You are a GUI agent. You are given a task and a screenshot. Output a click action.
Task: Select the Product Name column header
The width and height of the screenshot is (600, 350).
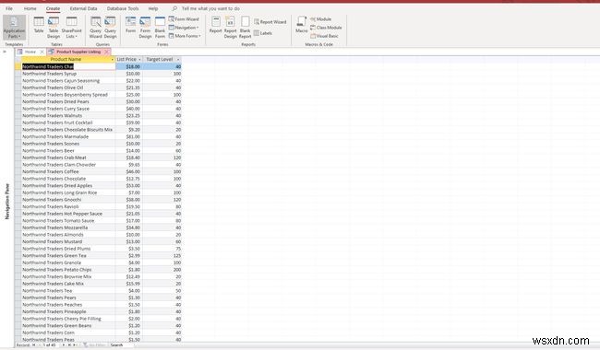point(66,60)
